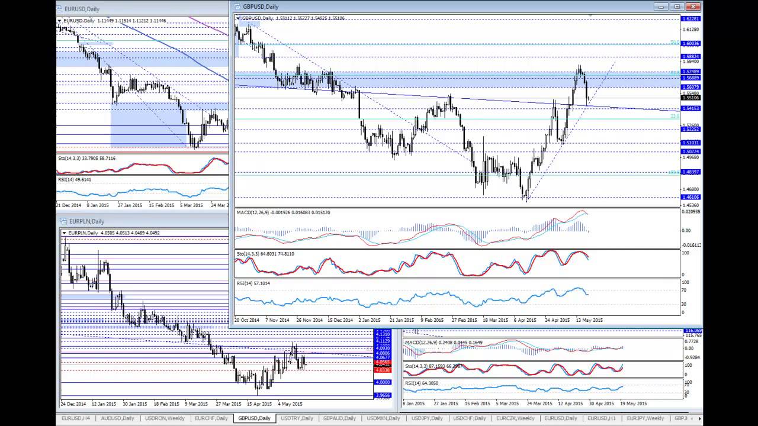Screen dimensions: 758x426
Task: Expand the GBPUSD chart header arrow
Action: click(x=238, y=18)
